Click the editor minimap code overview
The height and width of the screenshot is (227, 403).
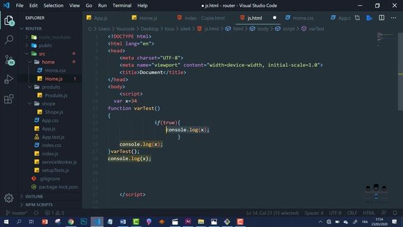click(385, 40)
